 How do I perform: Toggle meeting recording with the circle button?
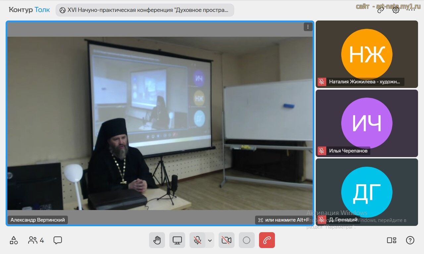point(246,240)
